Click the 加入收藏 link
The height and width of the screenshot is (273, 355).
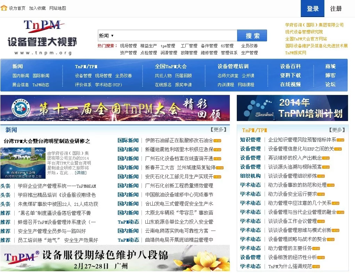(37, 8)
